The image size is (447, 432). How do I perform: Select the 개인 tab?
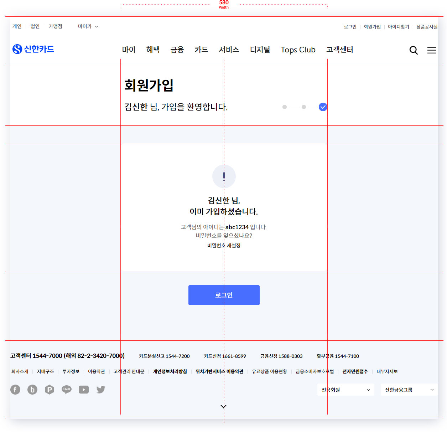pos(17,26)
